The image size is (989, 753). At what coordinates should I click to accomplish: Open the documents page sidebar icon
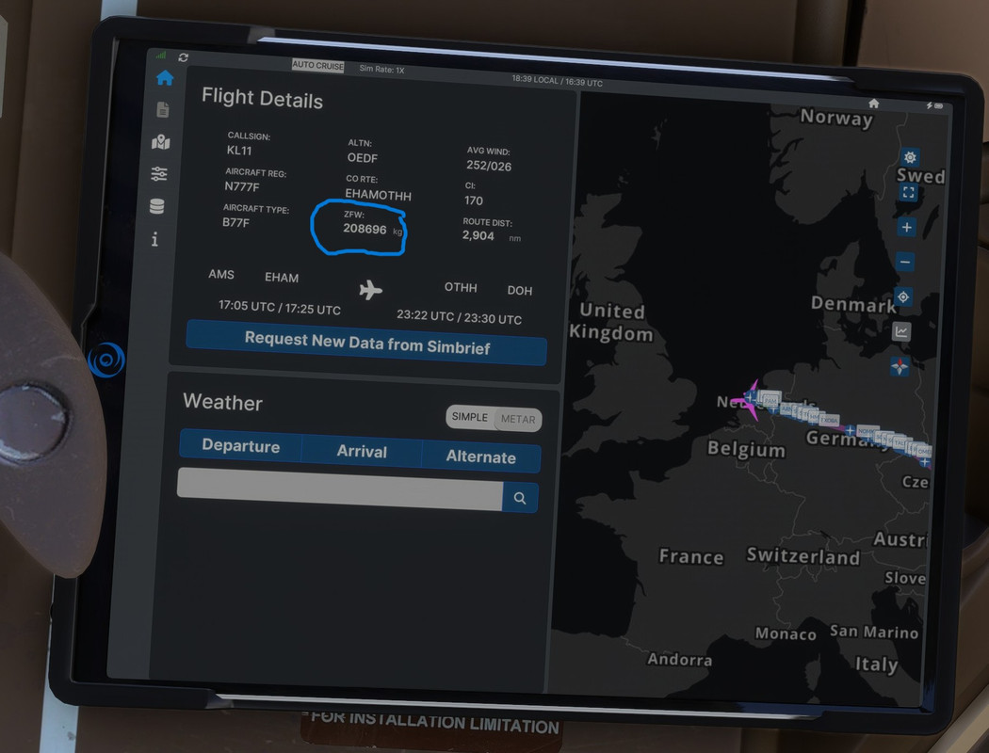(163, 109)
